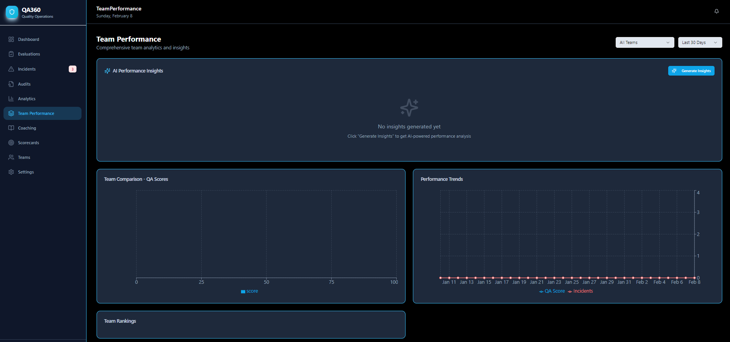Click the Team Rankings heading
Image resolution: width=730 pixels, height=342 pixels.
(x=120, y=321)
